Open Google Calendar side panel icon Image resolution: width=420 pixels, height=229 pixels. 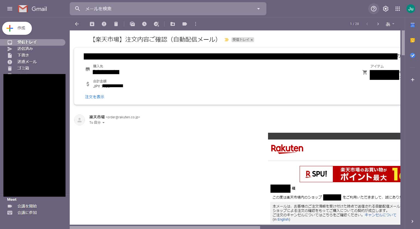click(413, 25)
